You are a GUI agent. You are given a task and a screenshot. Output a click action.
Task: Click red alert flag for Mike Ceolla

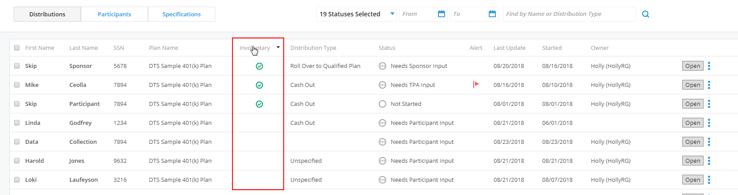point(476,84)
